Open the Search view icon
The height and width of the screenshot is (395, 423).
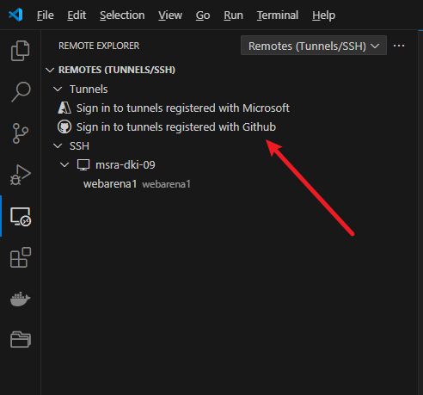pyautogui.click(x=21, y=92)
